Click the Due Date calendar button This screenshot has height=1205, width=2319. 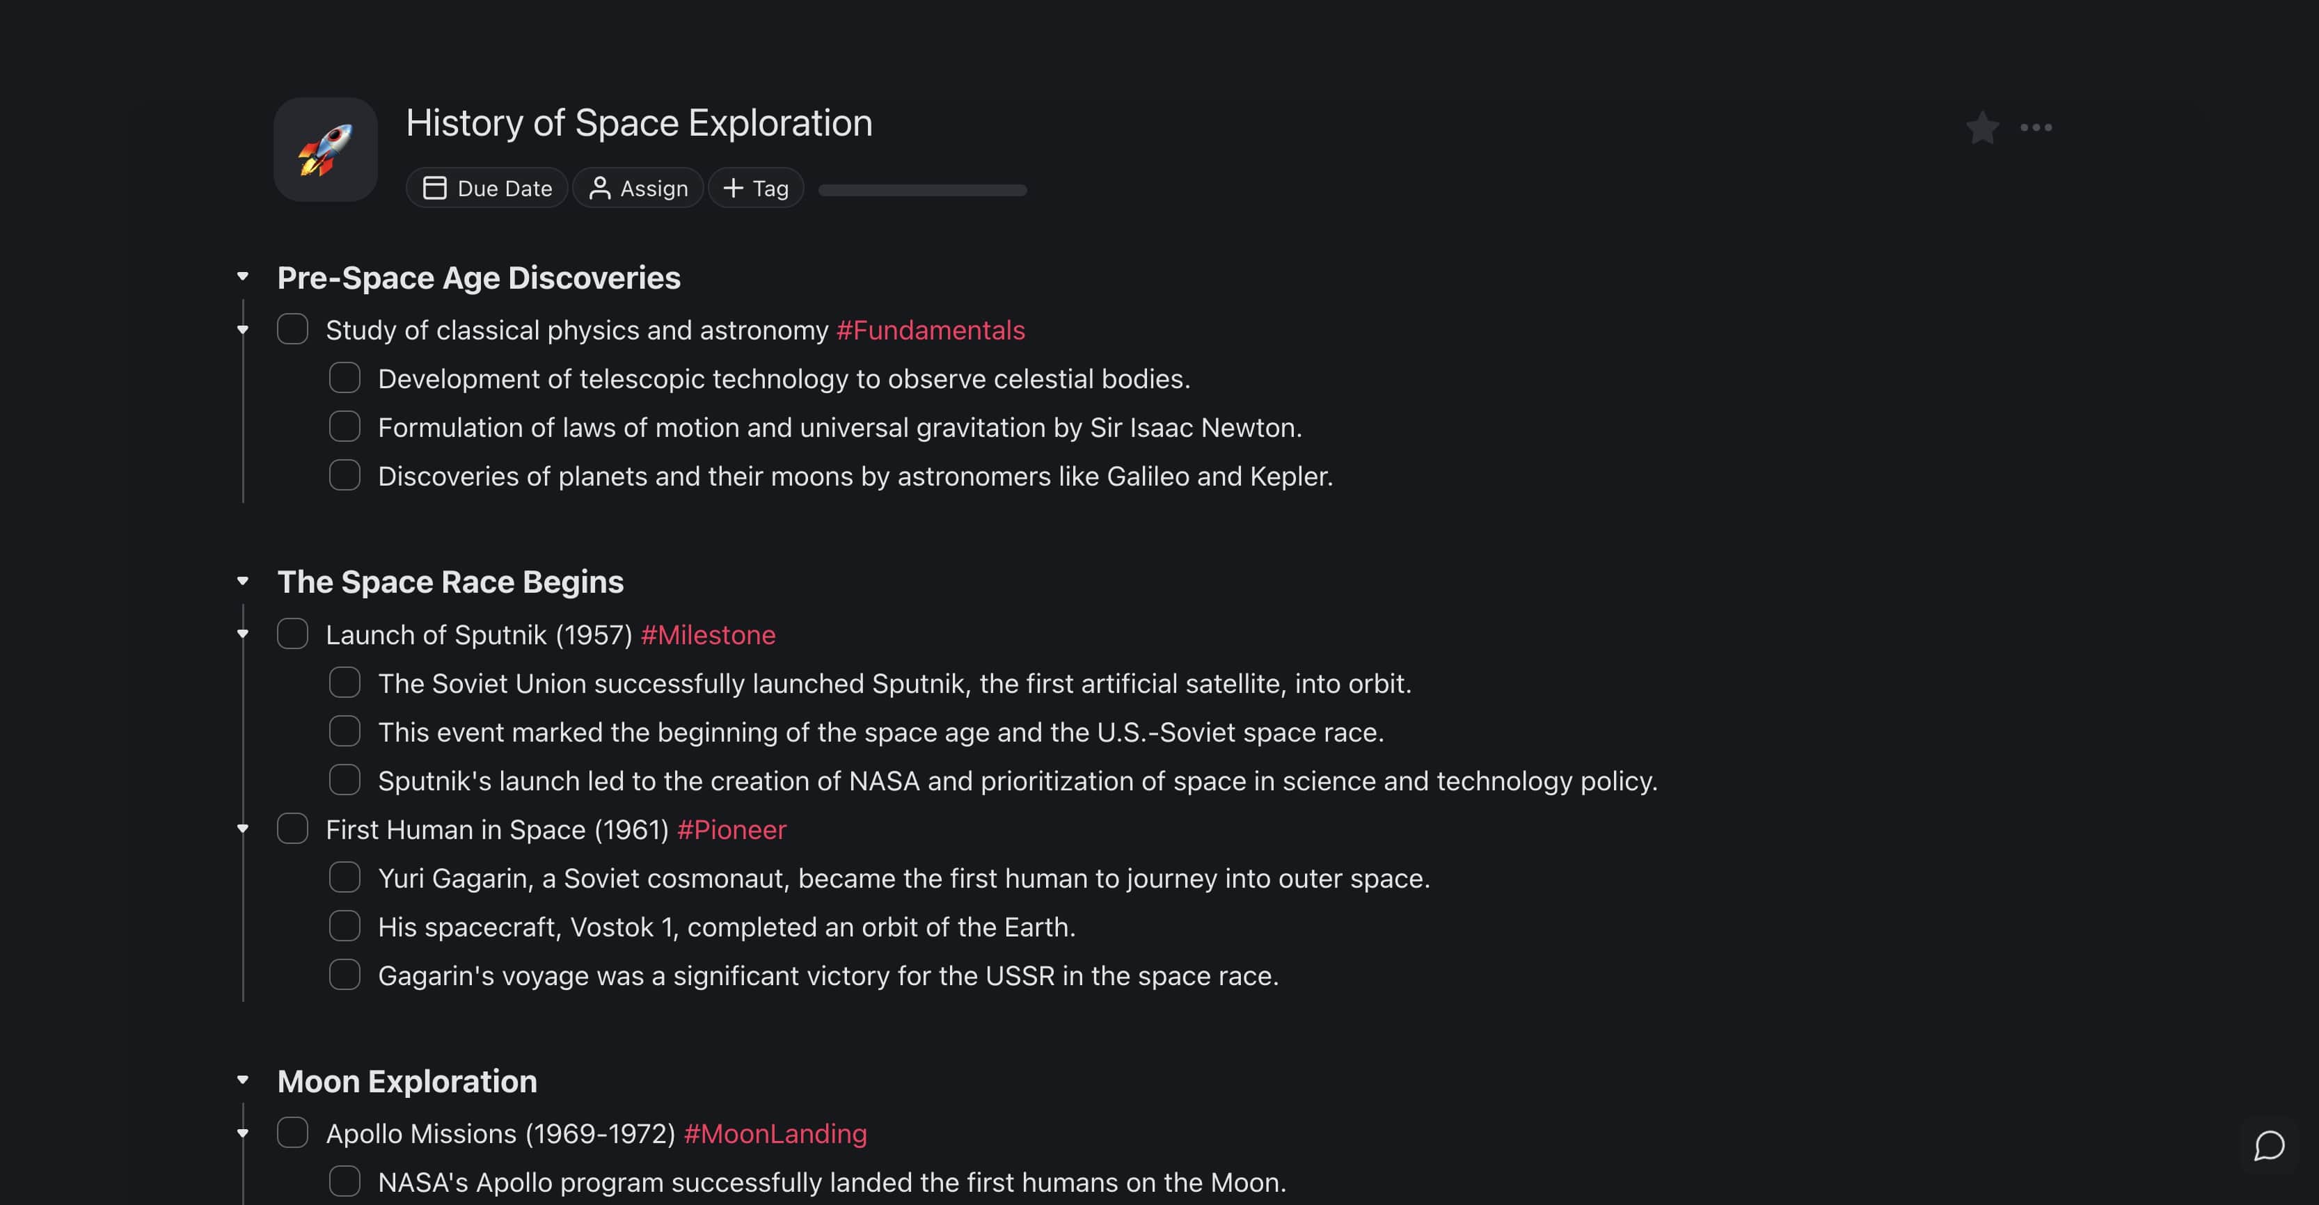click(487, 188)
